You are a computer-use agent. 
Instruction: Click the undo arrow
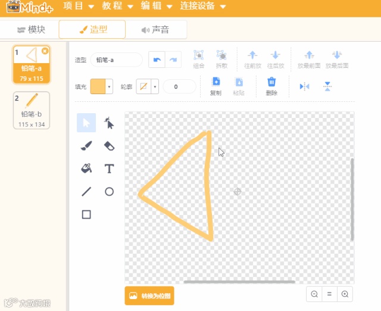click(157, 60)
